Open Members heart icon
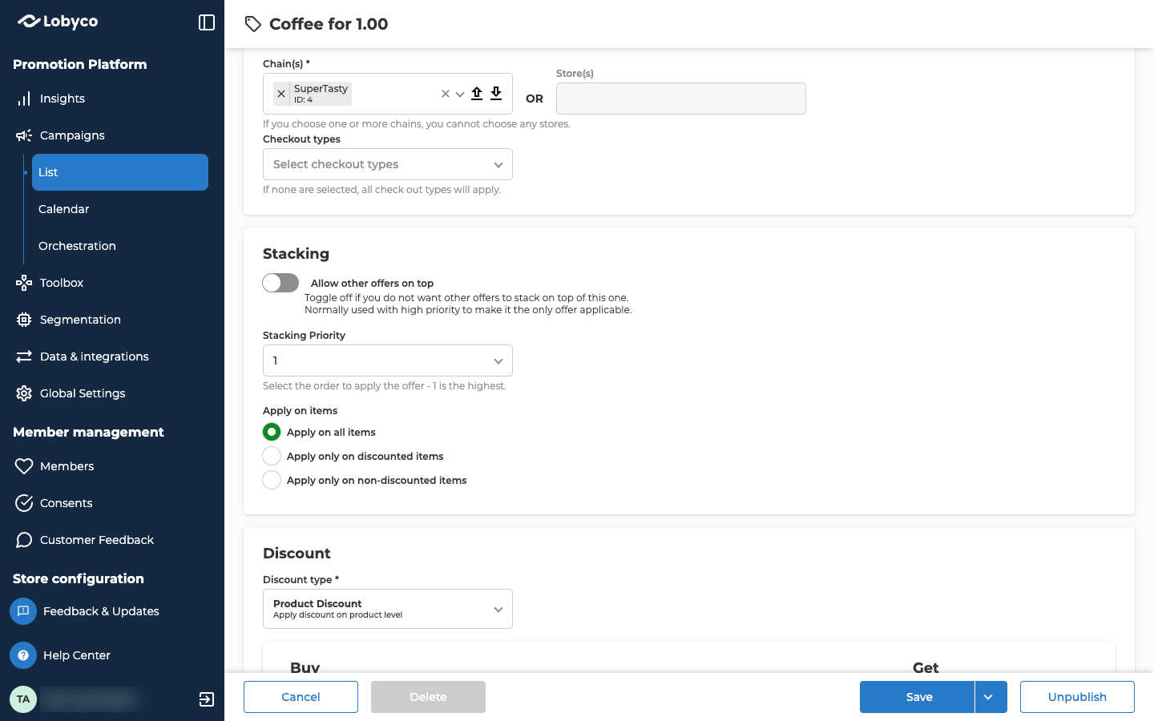The width and height of the screenshot is (1154, 721). 24,466
